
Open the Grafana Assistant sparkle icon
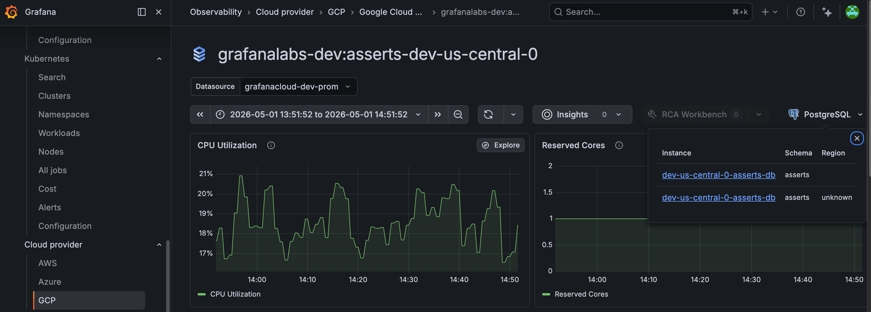(827, 12)
